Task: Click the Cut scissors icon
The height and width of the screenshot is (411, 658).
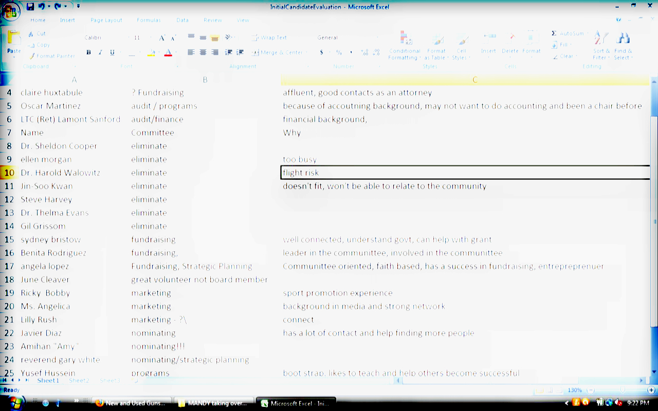Action: (x=31, y=34)
